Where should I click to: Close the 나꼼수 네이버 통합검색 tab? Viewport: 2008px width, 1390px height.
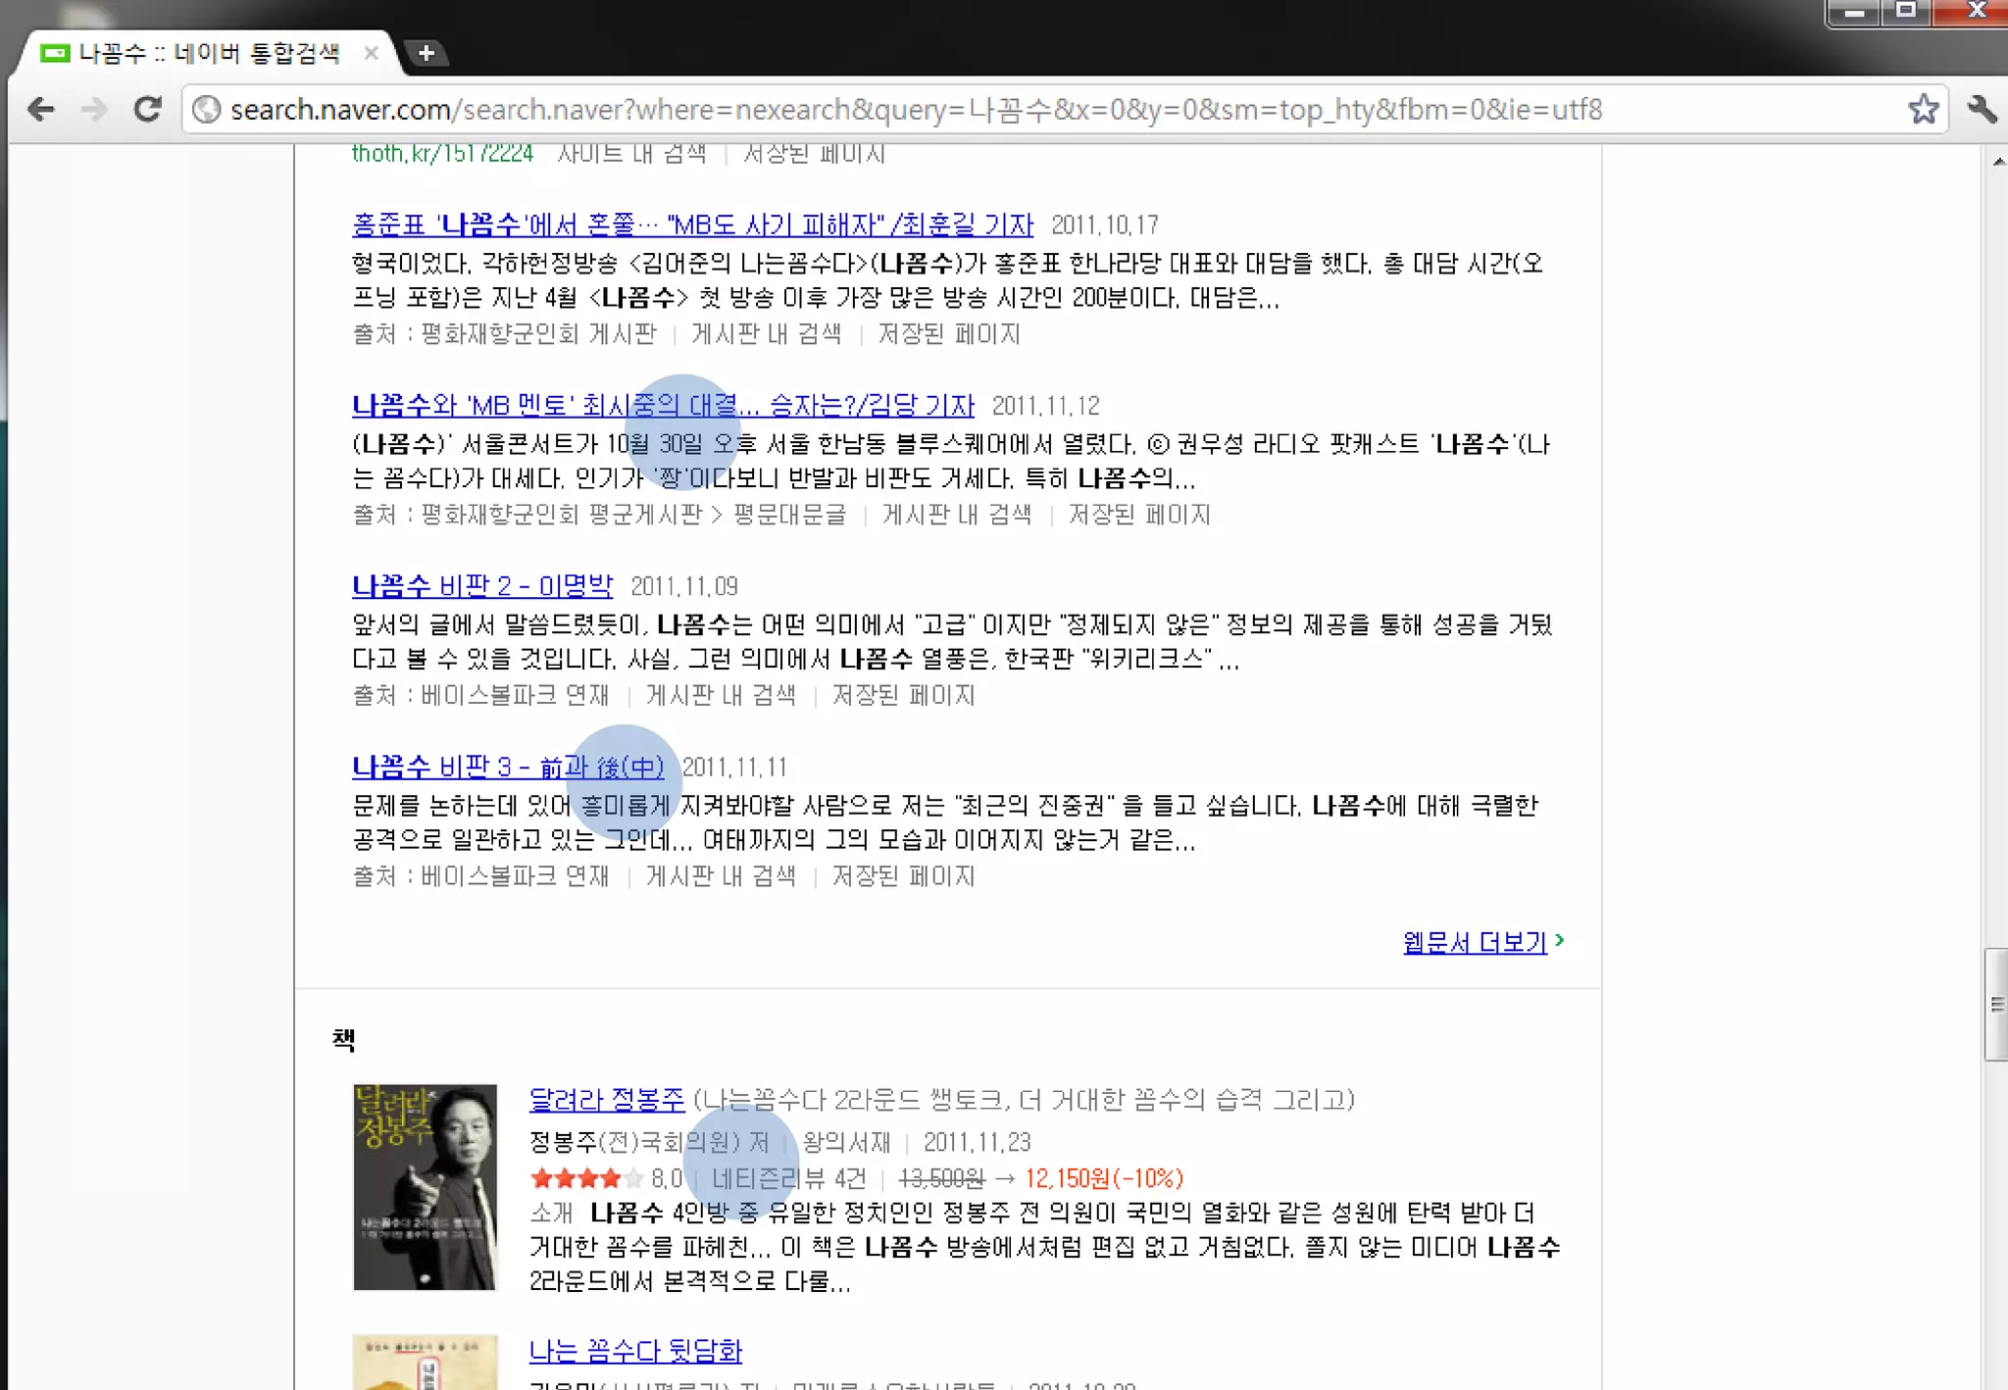point(371,53)
